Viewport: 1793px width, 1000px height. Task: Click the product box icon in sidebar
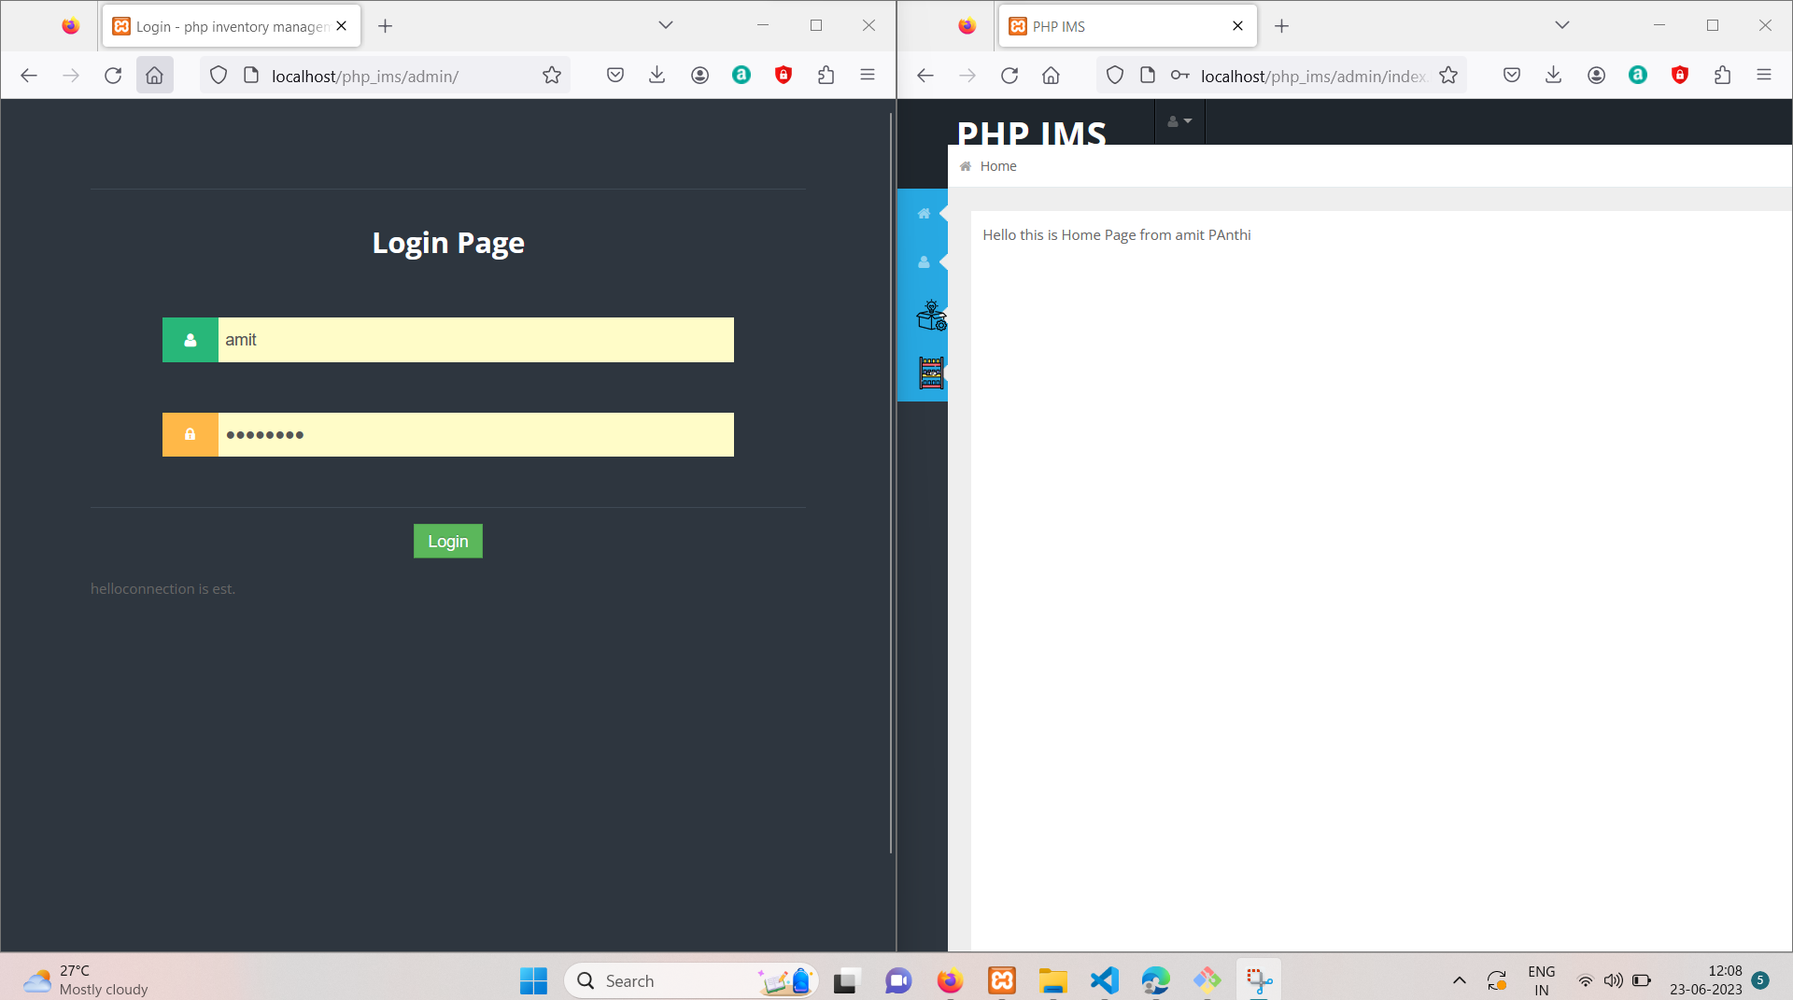pyautogui.click(x=930, y=316)
